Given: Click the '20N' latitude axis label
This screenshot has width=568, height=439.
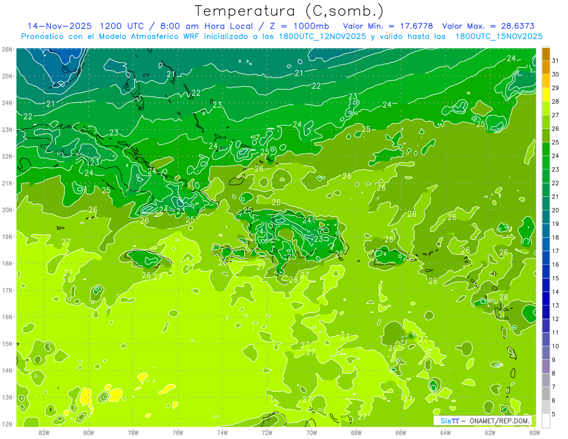Looking at the screenshot, I should click(x=7, y=210).
